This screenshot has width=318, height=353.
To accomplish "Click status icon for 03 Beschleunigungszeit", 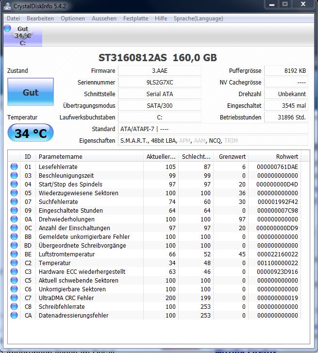I will (14, 175).
